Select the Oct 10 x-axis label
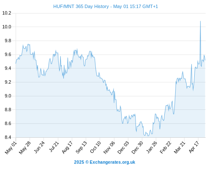209x169 pixels. click(x=95, y=147)
